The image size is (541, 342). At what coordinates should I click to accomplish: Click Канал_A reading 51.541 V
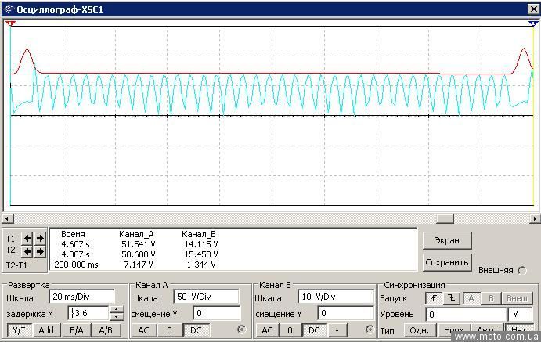click(139, 244)
